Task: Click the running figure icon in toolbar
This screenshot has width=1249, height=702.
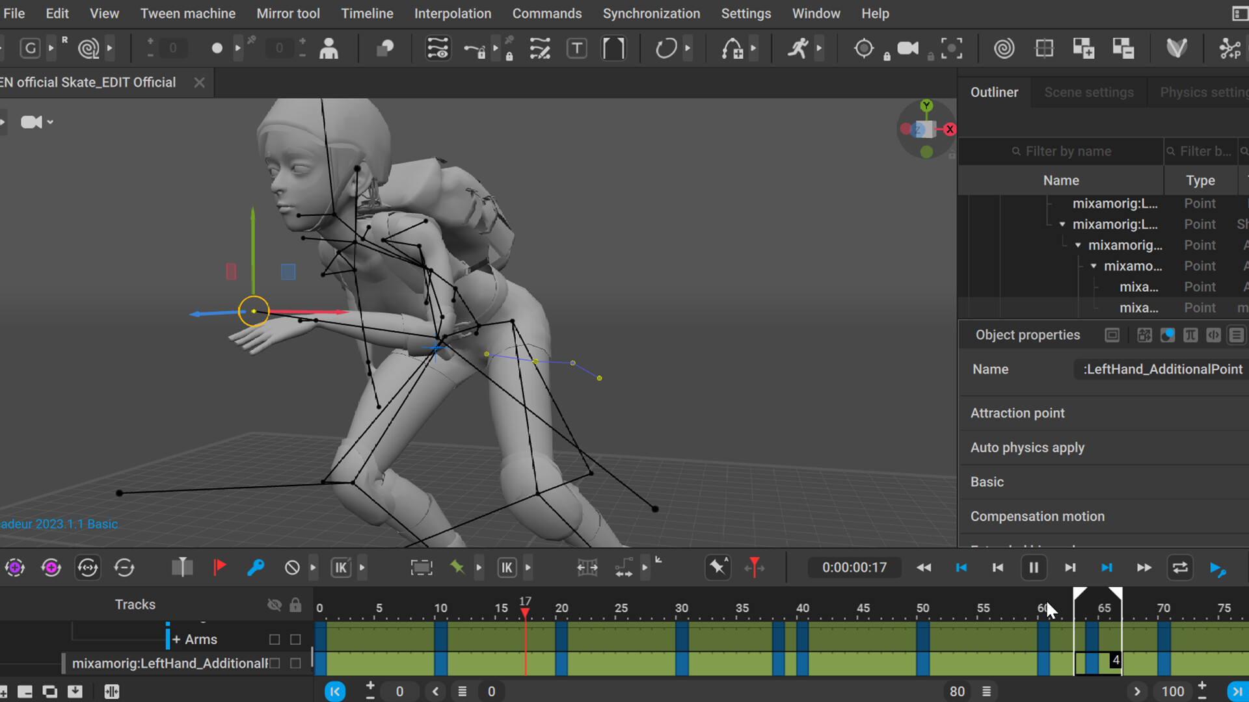Action: (798, 48)
